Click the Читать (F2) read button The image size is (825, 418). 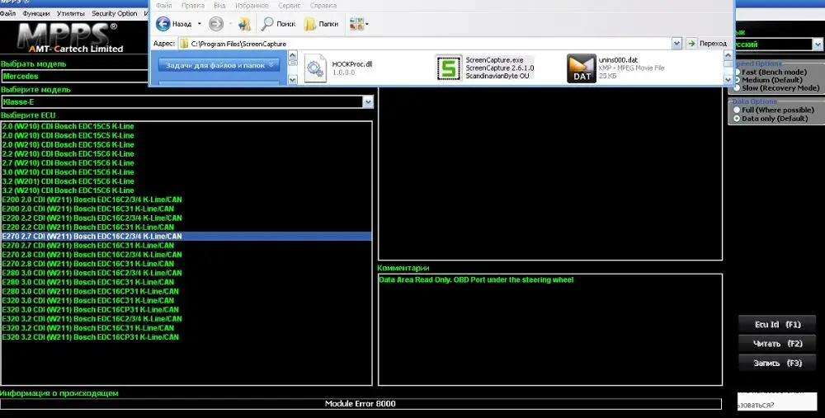click(778, 343)
